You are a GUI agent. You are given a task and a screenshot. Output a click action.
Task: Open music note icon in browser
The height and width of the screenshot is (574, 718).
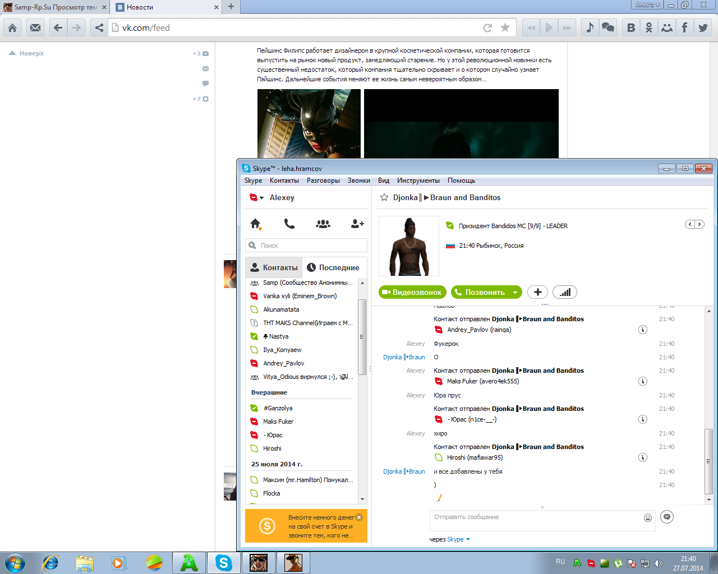coord(590,27)
